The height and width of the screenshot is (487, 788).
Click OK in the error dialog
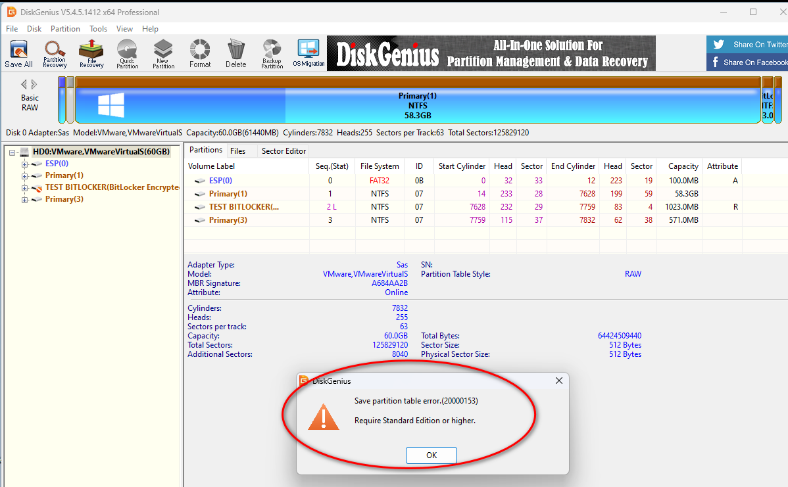tap(431, 455)
